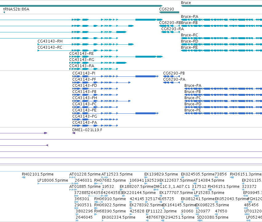Click transcript CG43143-RH label
Viewport: 262px width, 222px height.
coord(50,41)
